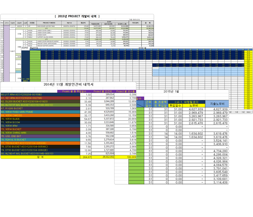
Task: Click the '68. V05W FIXED MAIN FRAME' cell
Action: click(40, 112)
